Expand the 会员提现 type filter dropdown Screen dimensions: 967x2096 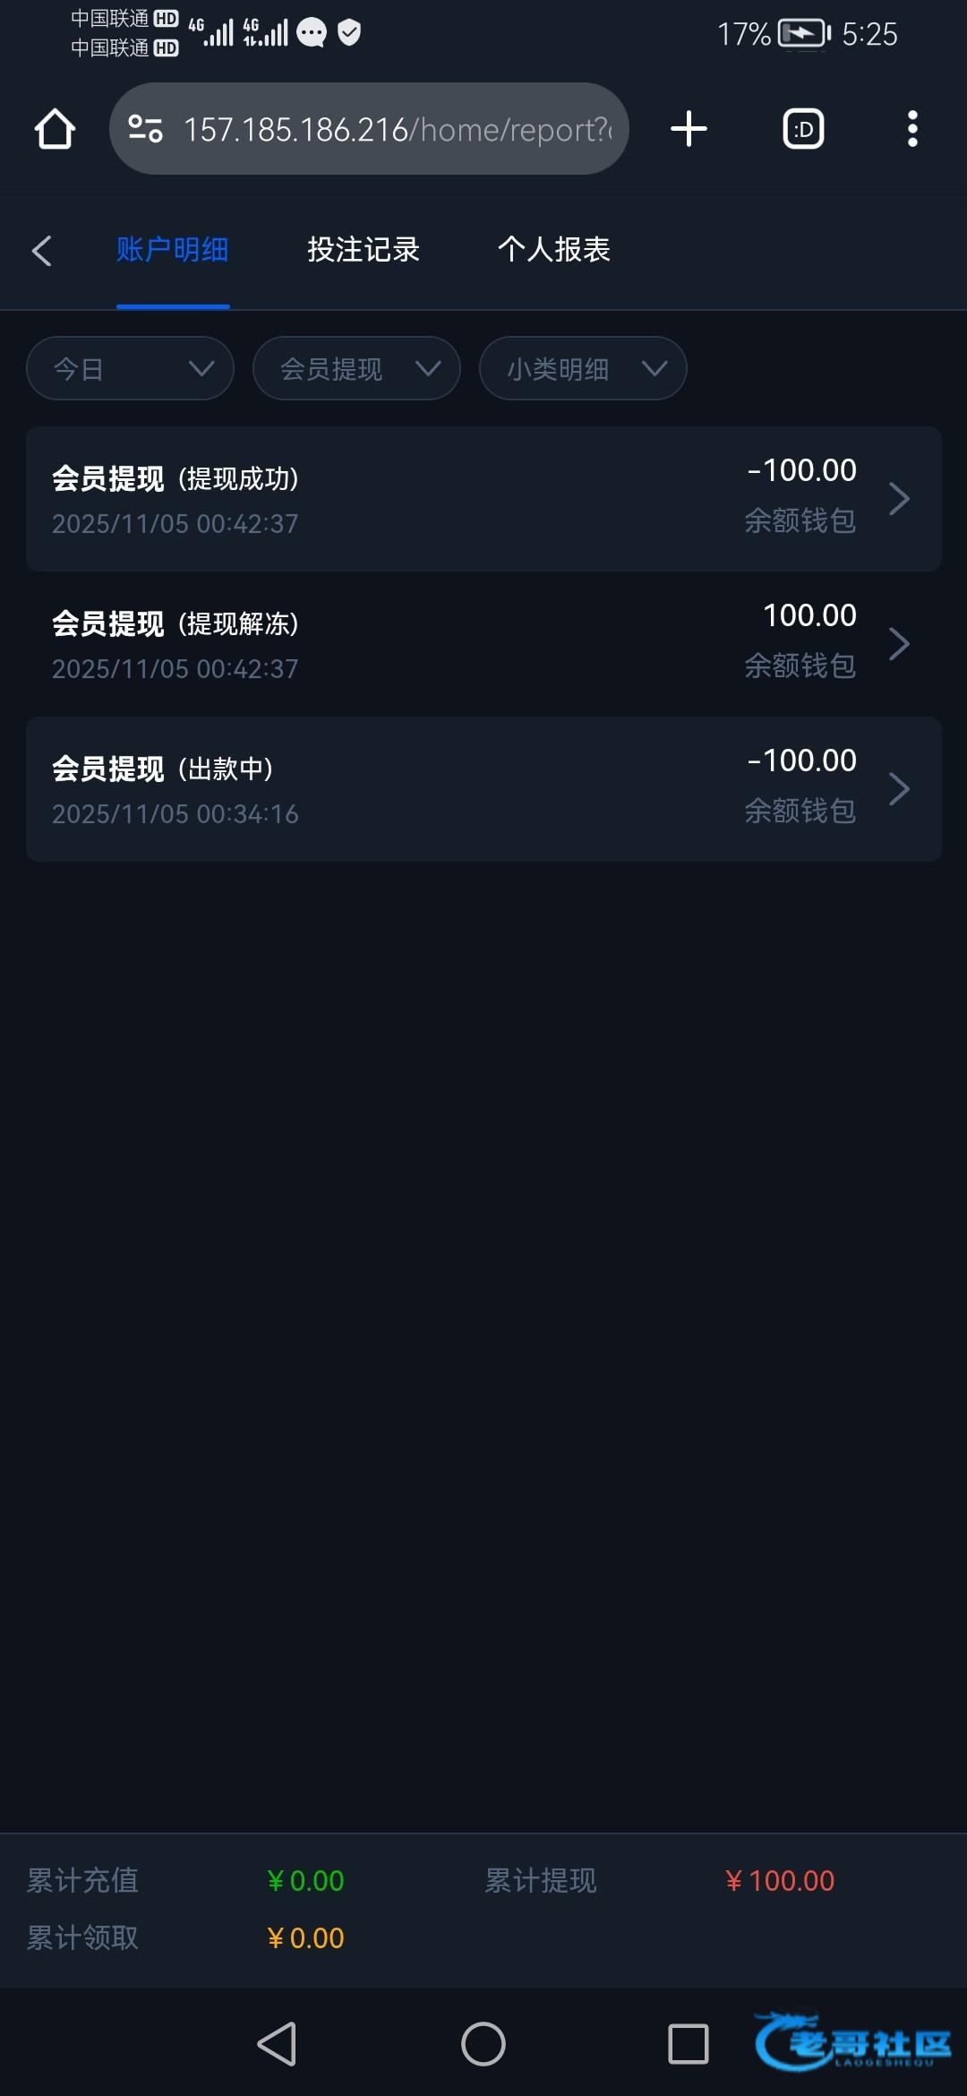tap(356, 368)
